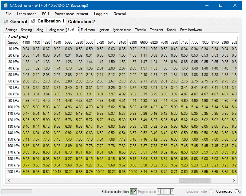Click the 3.22 cell in the 70 kPa row
246x196 pixels.
point(100,88)
